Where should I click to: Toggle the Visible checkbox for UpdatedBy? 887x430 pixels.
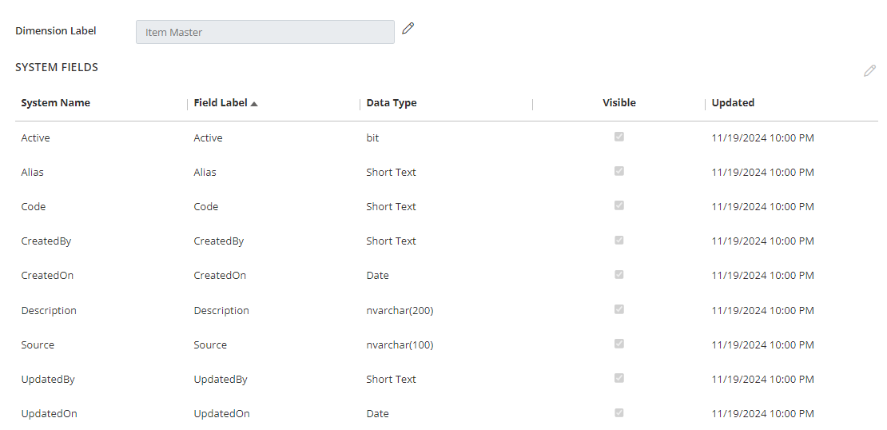click(x=619, y=378)
